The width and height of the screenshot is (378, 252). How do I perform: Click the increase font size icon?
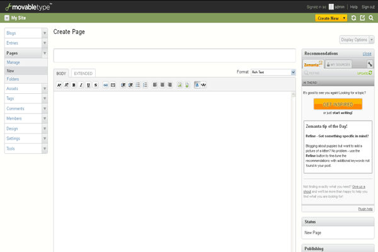tap(67, 85)
